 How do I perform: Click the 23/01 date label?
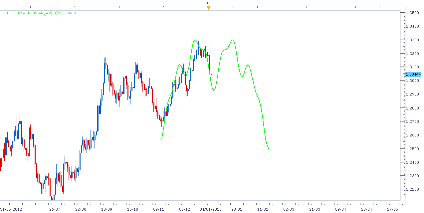237,209
